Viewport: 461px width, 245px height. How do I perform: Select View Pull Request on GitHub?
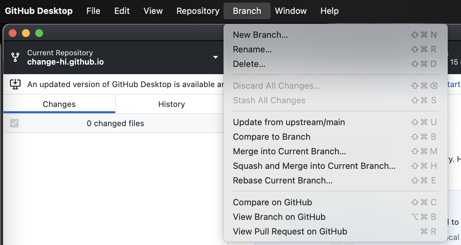coord(336,231)
